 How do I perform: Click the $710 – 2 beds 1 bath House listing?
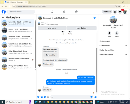click(x=50, y=25)
